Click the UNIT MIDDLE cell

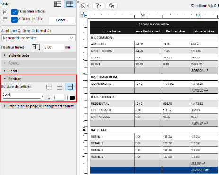(112, 117)
